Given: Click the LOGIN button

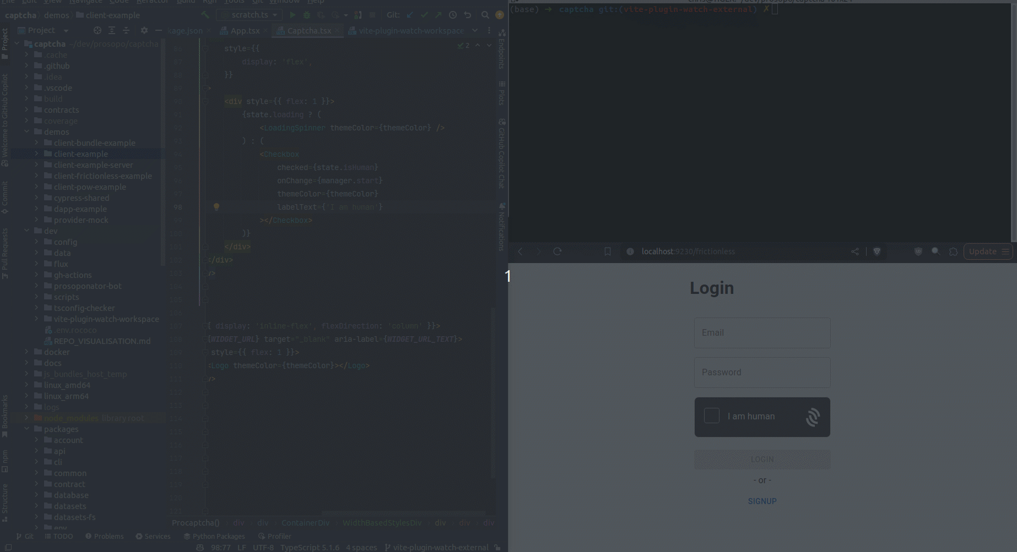Looking at the screenshot, I should (762, 460).
